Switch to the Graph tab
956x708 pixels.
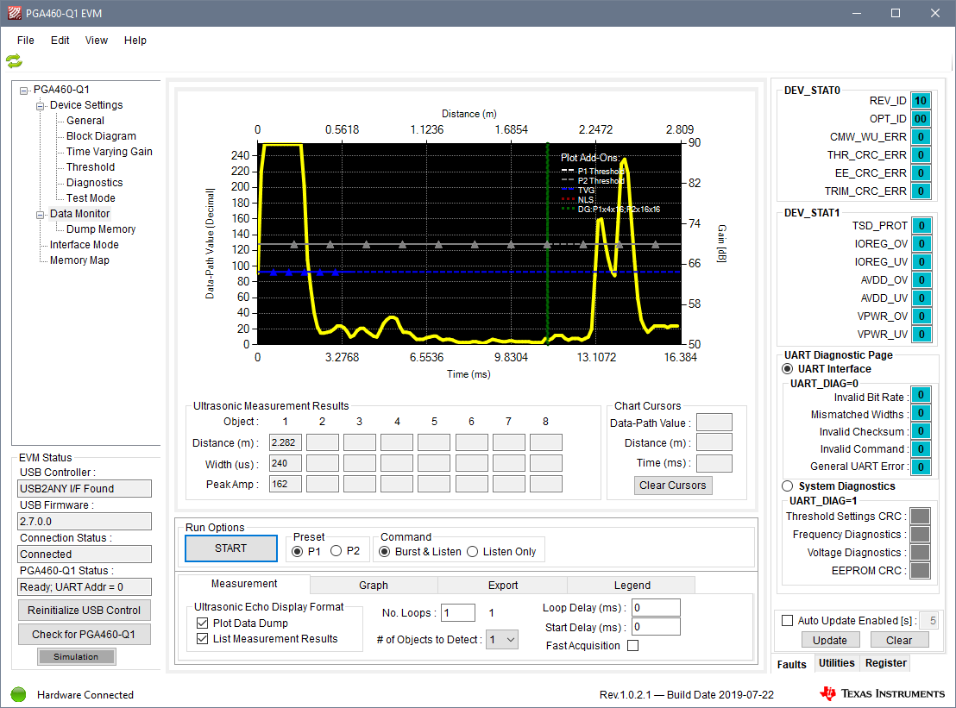coord(374,585)
